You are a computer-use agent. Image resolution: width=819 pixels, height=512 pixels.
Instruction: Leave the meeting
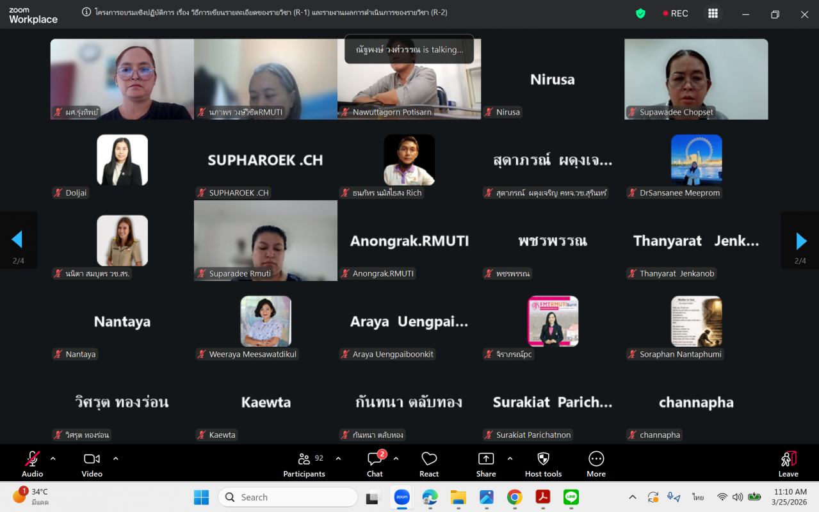[x=788, y=463]
